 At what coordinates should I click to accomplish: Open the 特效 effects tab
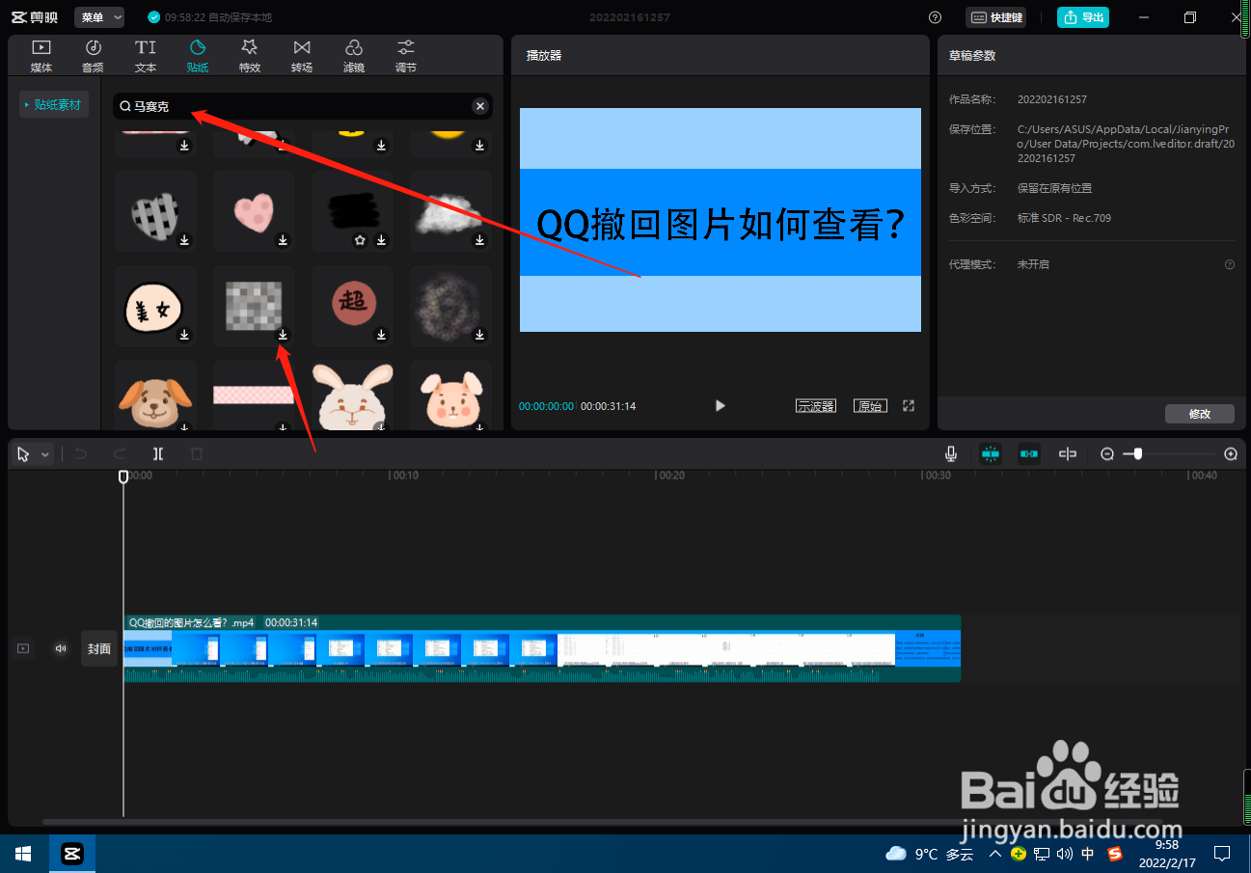250,56
